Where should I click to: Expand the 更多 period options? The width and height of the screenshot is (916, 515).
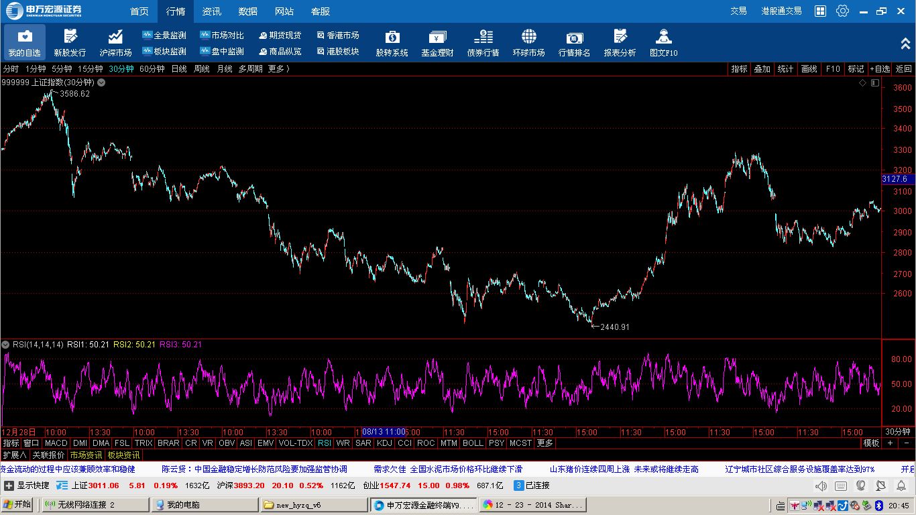tap(279, 69)
